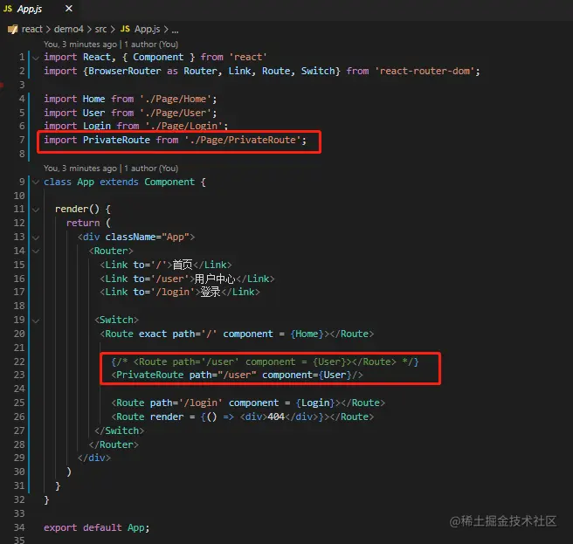Click './Page/User' import path
Screen dimensions: 573x544
point(176,113)
